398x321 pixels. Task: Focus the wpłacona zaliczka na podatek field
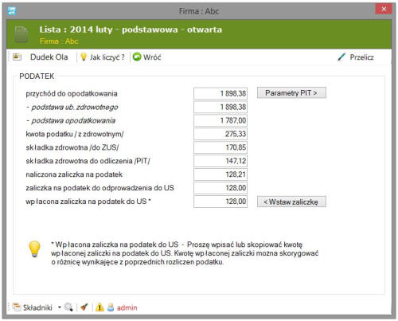click(x=220, y=202)
